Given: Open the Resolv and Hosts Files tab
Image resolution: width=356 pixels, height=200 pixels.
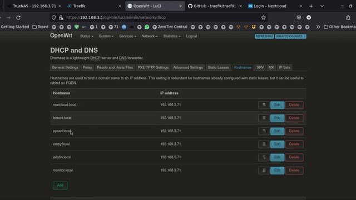Looking at the screenshot, I should pos(115,68).
